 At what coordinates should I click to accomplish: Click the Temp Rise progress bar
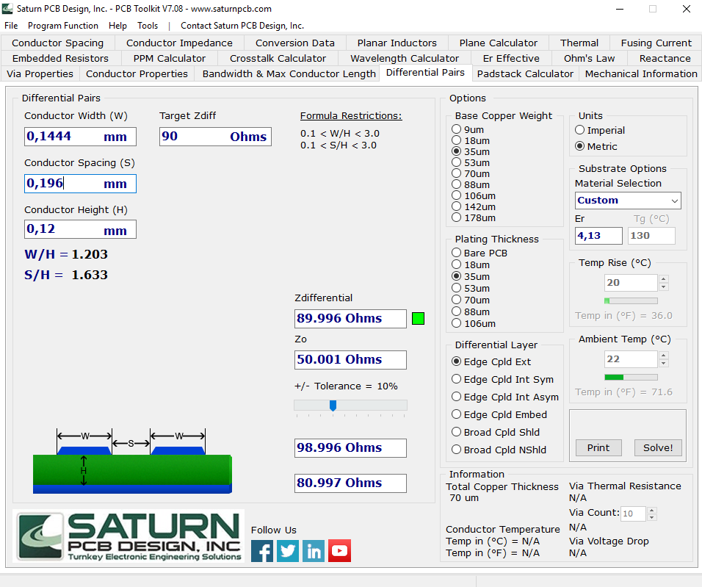coord(632,300)
